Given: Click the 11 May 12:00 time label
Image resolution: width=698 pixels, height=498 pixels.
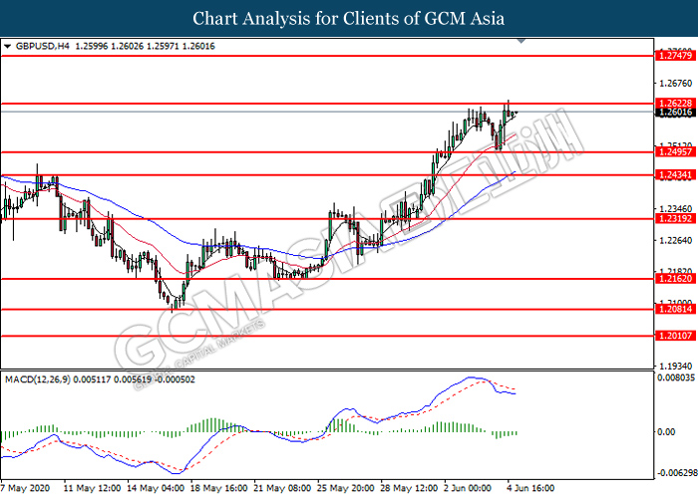Looking at the screenshot, I should click(x=92, y=488).
